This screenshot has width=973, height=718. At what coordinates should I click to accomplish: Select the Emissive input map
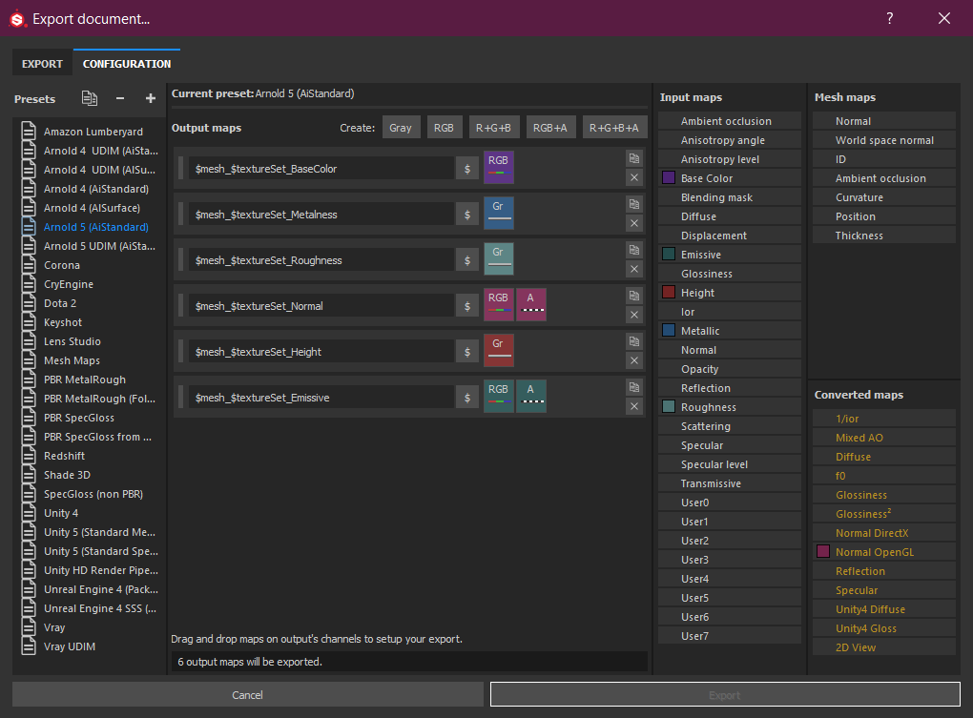pos(730,255)
